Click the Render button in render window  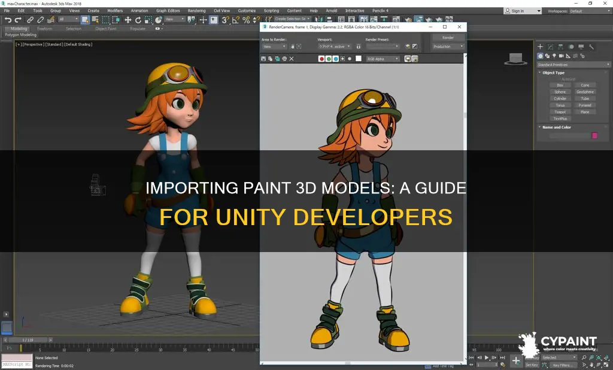pos(448,38)
